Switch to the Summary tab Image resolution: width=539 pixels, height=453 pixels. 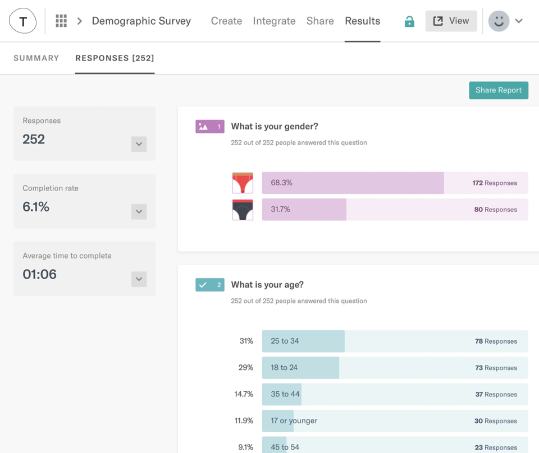point(36,58)
